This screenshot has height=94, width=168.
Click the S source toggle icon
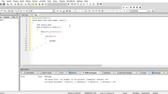(124, 11)
